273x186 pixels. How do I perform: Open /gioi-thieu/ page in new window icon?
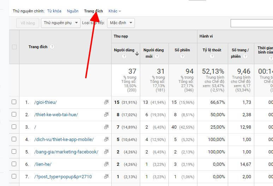(106, 102)
